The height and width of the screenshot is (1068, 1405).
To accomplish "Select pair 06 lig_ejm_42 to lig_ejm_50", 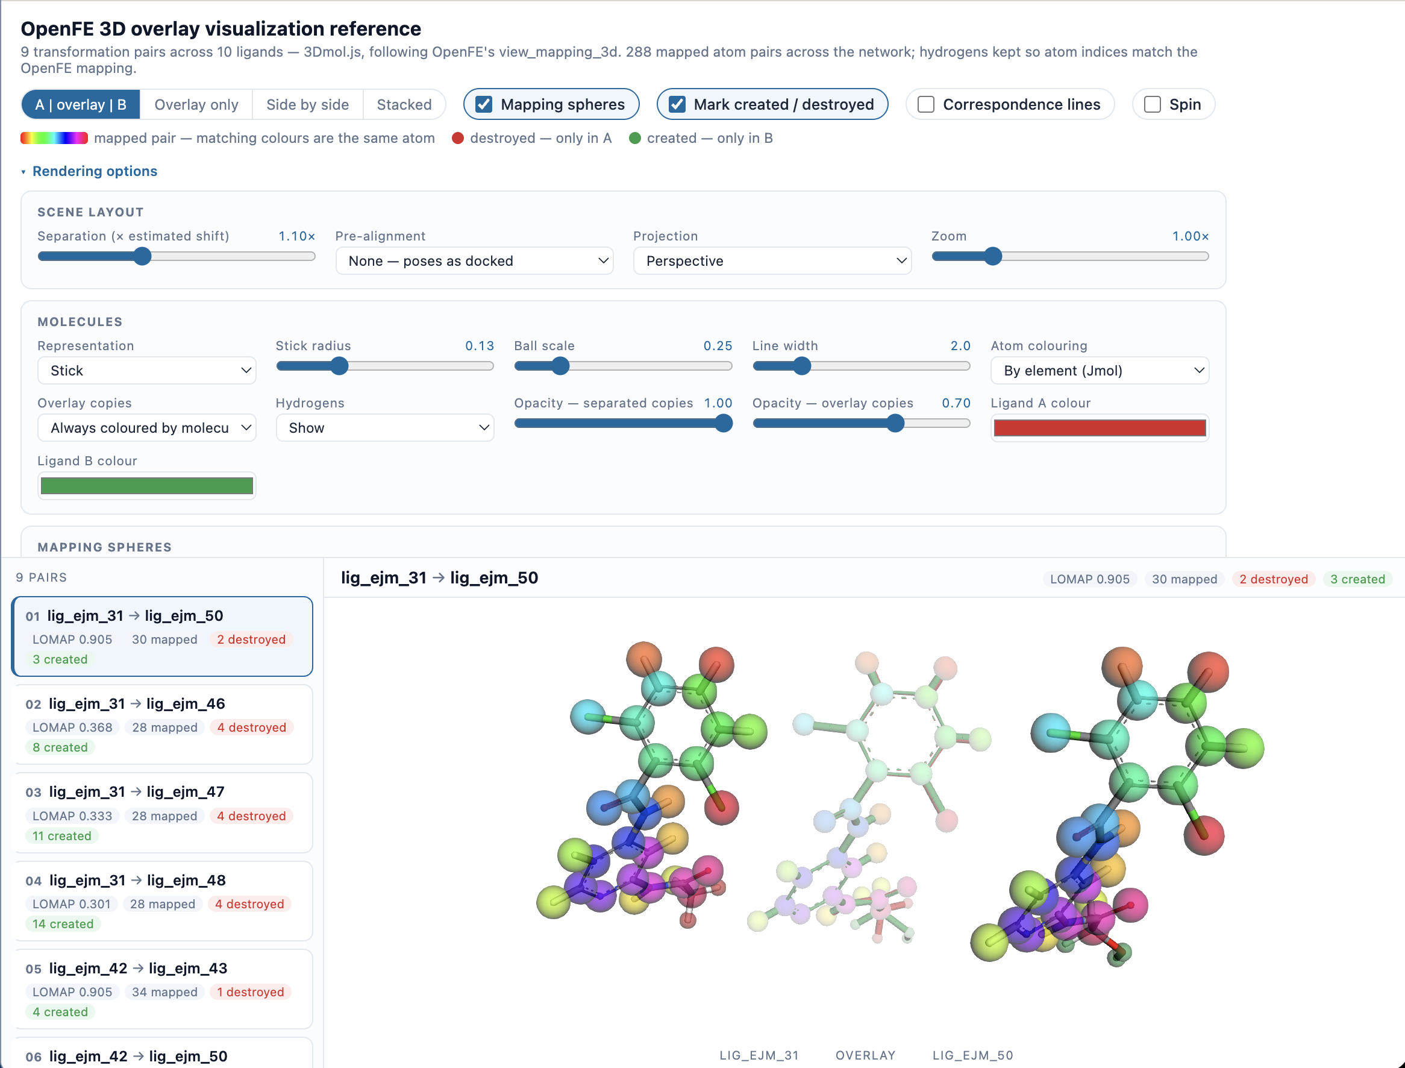I will [x=163, y=1054].
